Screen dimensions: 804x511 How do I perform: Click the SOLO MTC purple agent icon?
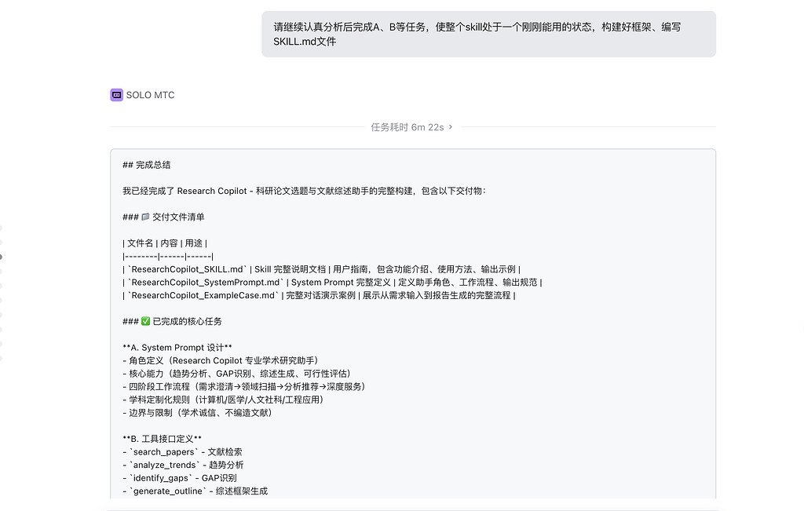116,95
